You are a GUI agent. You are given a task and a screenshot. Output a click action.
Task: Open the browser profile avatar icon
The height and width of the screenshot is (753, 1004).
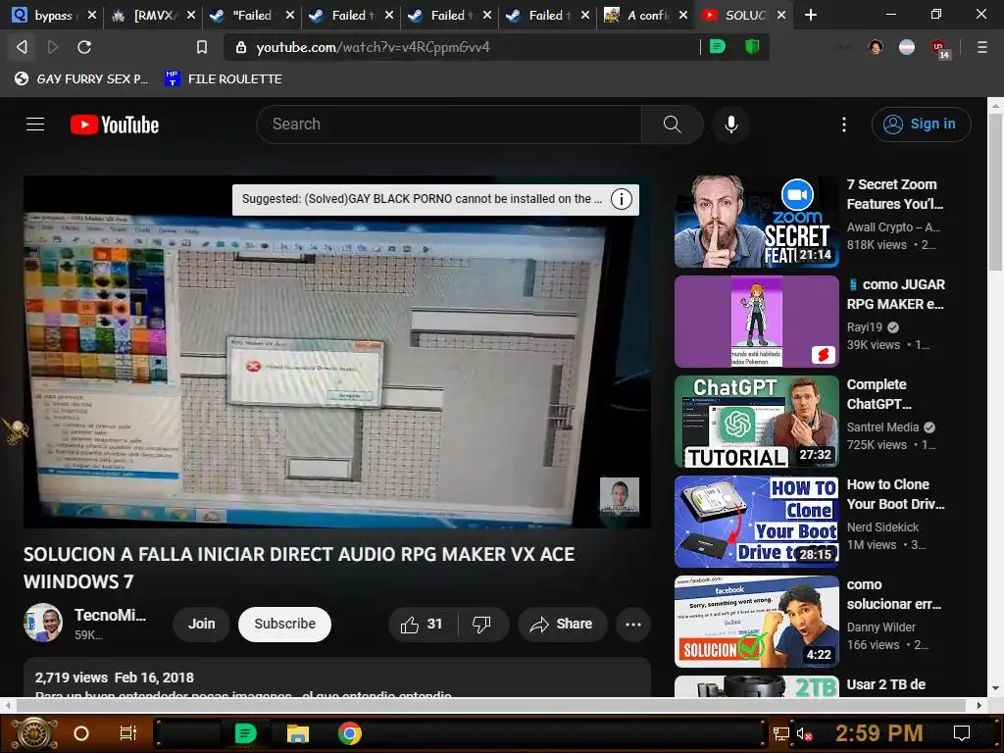[876, 47]
